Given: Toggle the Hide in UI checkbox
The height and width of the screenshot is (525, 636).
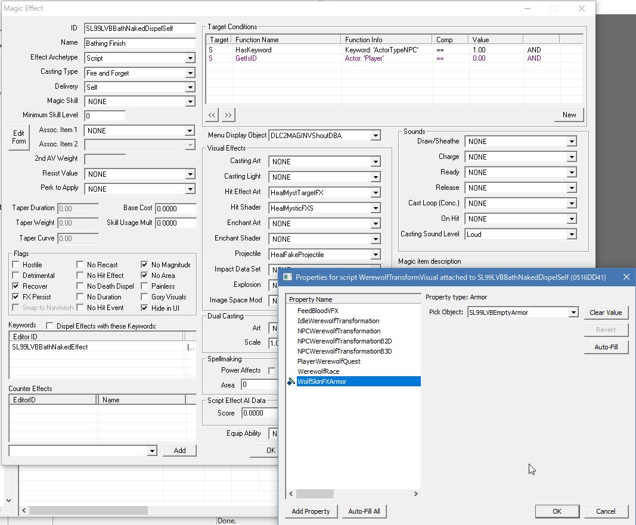Looking at the screenshot, I should 145,308.
